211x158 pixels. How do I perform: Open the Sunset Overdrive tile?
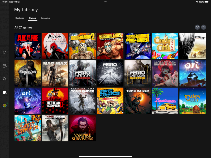(x=28, y=128)
